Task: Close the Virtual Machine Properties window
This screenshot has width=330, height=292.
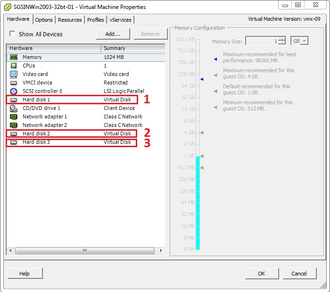Action: pos(315,5)
